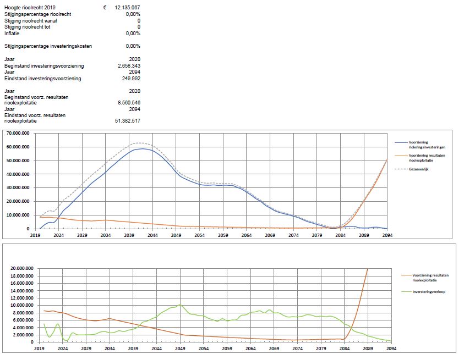464x354 pixels.
Task: Select the 'Inflatie' row label
Action: [x=12, y=33]
